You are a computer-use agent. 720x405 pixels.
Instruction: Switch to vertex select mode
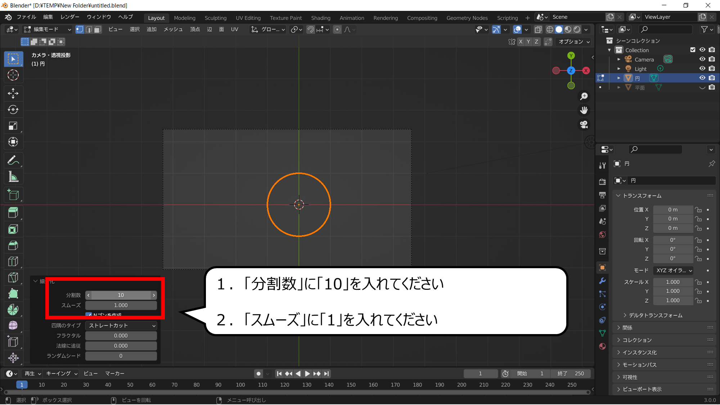coord(80,30)
